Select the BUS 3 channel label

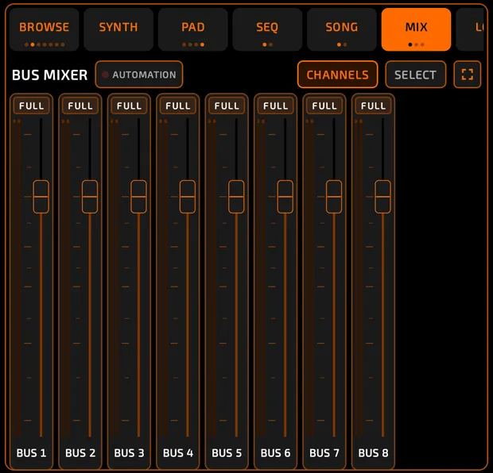[129, 453]
